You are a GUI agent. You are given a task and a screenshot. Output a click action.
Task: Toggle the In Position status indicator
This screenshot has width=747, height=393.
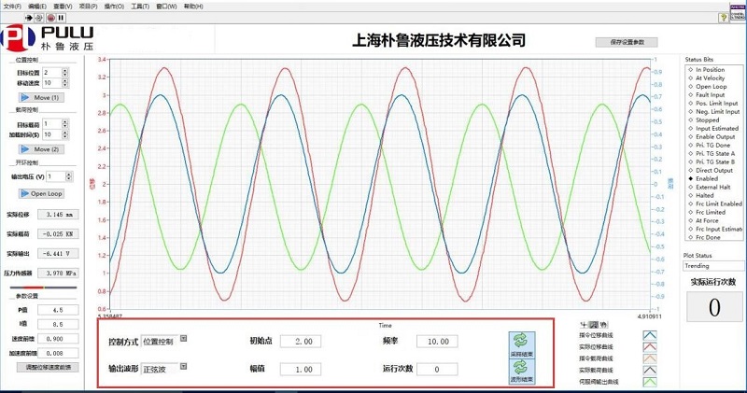click(691, 70)
